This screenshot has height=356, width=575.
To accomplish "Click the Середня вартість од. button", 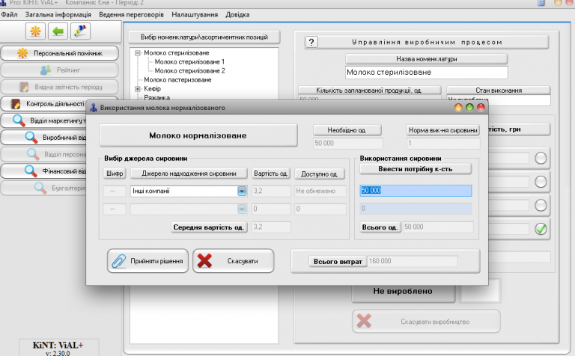I will (x=209, y=227).
